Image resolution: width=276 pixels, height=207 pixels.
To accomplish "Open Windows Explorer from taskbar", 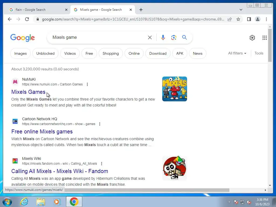I will tap(41, 202).
